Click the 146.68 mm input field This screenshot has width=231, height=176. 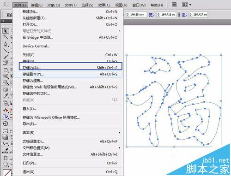click(138, 15)
